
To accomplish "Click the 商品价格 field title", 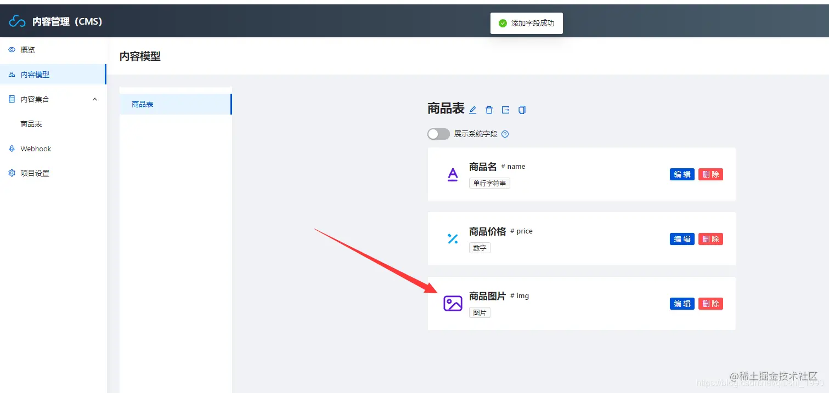I will (x=488, y=232).
